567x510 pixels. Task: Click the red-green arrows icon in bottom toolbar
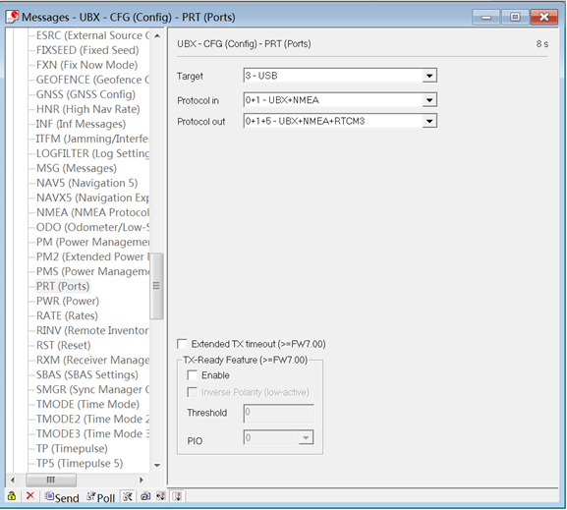tap(161, 496)
